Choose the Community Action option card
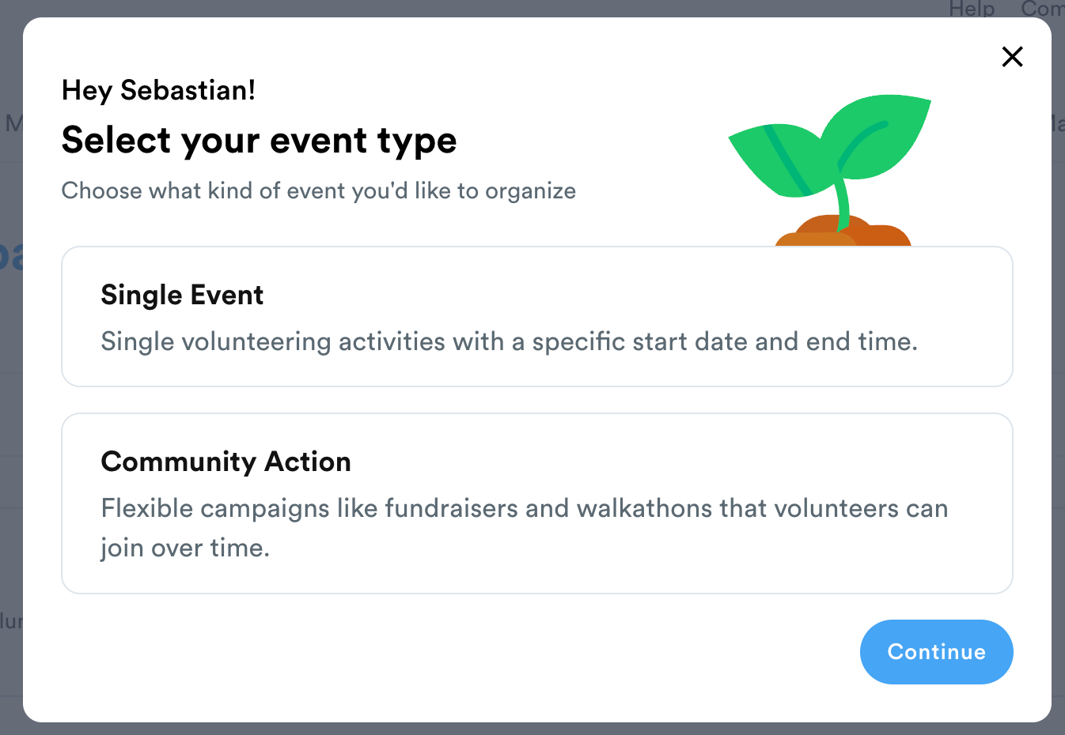Viewport: 1065px width, 735px height. coord(536,503)
